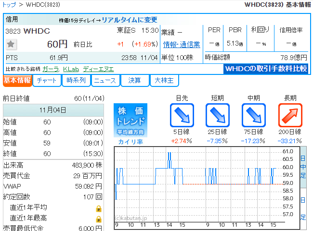Select the 11月04日 date header
313x231 pixels.
point(52,110)
